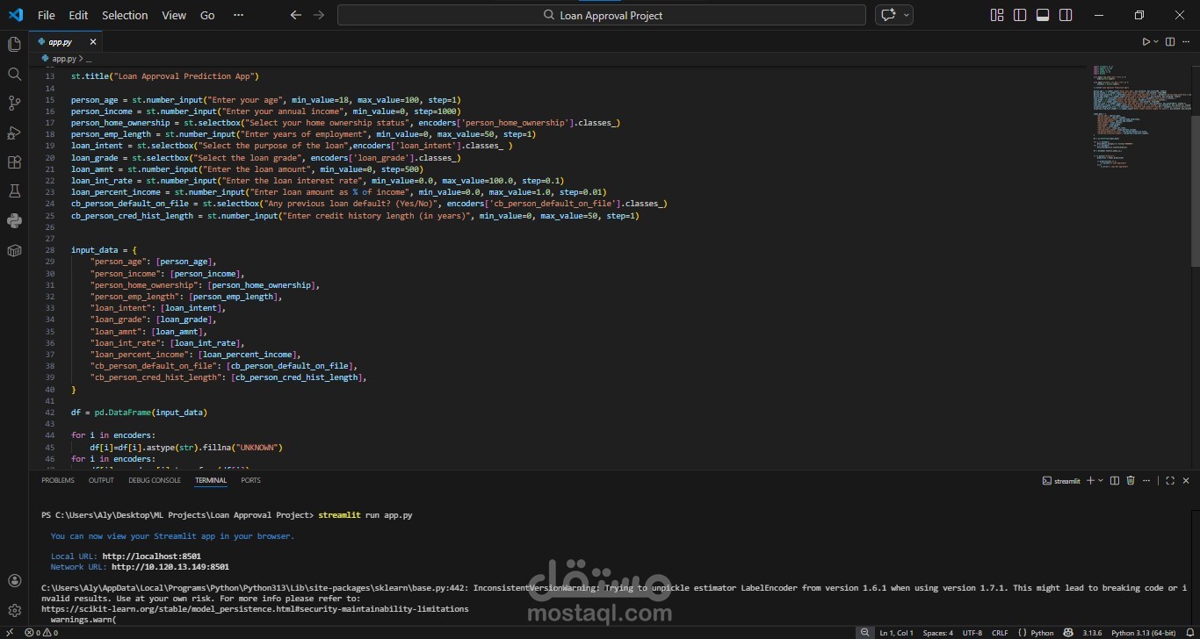Click the zoom-out magnifier in status bar
Image resolution: width=1200 pixels, height=639 pixels.
click(x=865, y=633)
